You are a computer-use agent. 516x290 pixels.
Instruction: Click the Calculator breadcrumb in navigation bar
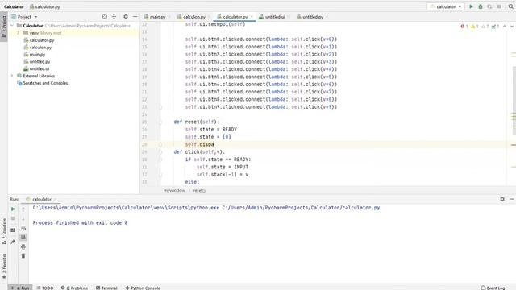(x=14, y=6)
